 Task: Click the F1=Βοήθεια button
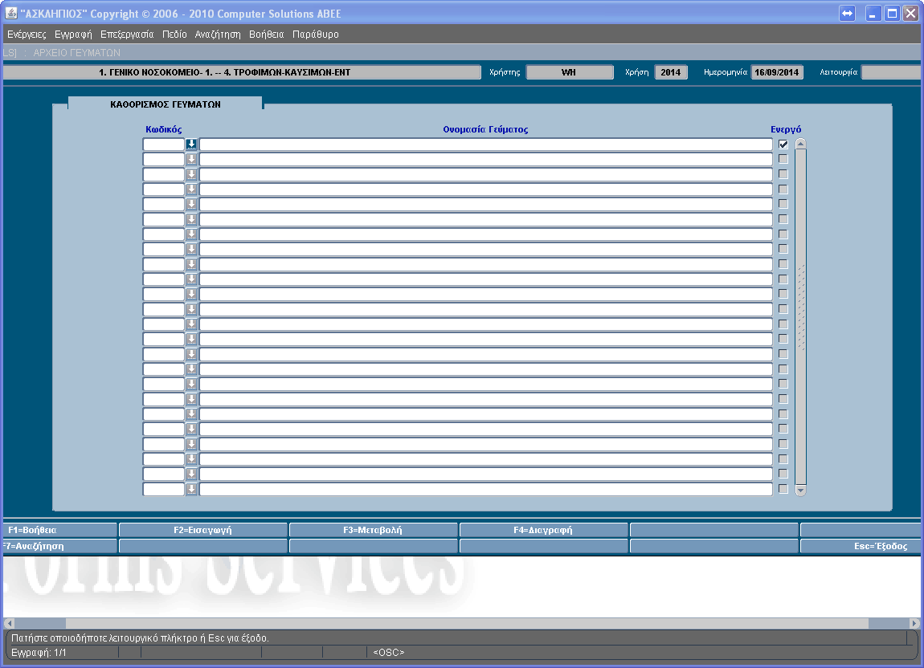(x=59, y=530)
